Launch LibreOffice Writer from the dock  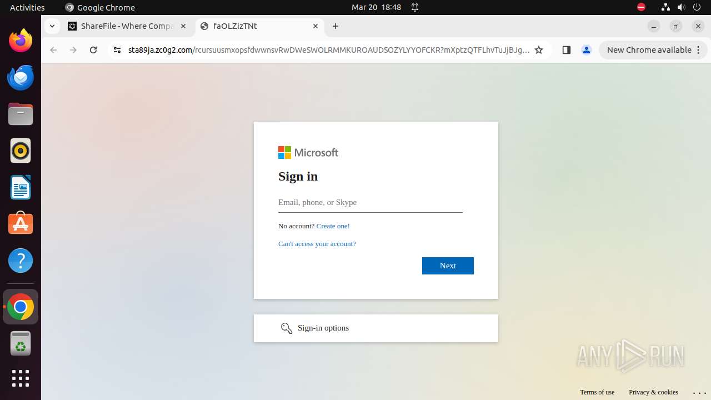click(21, 187)
